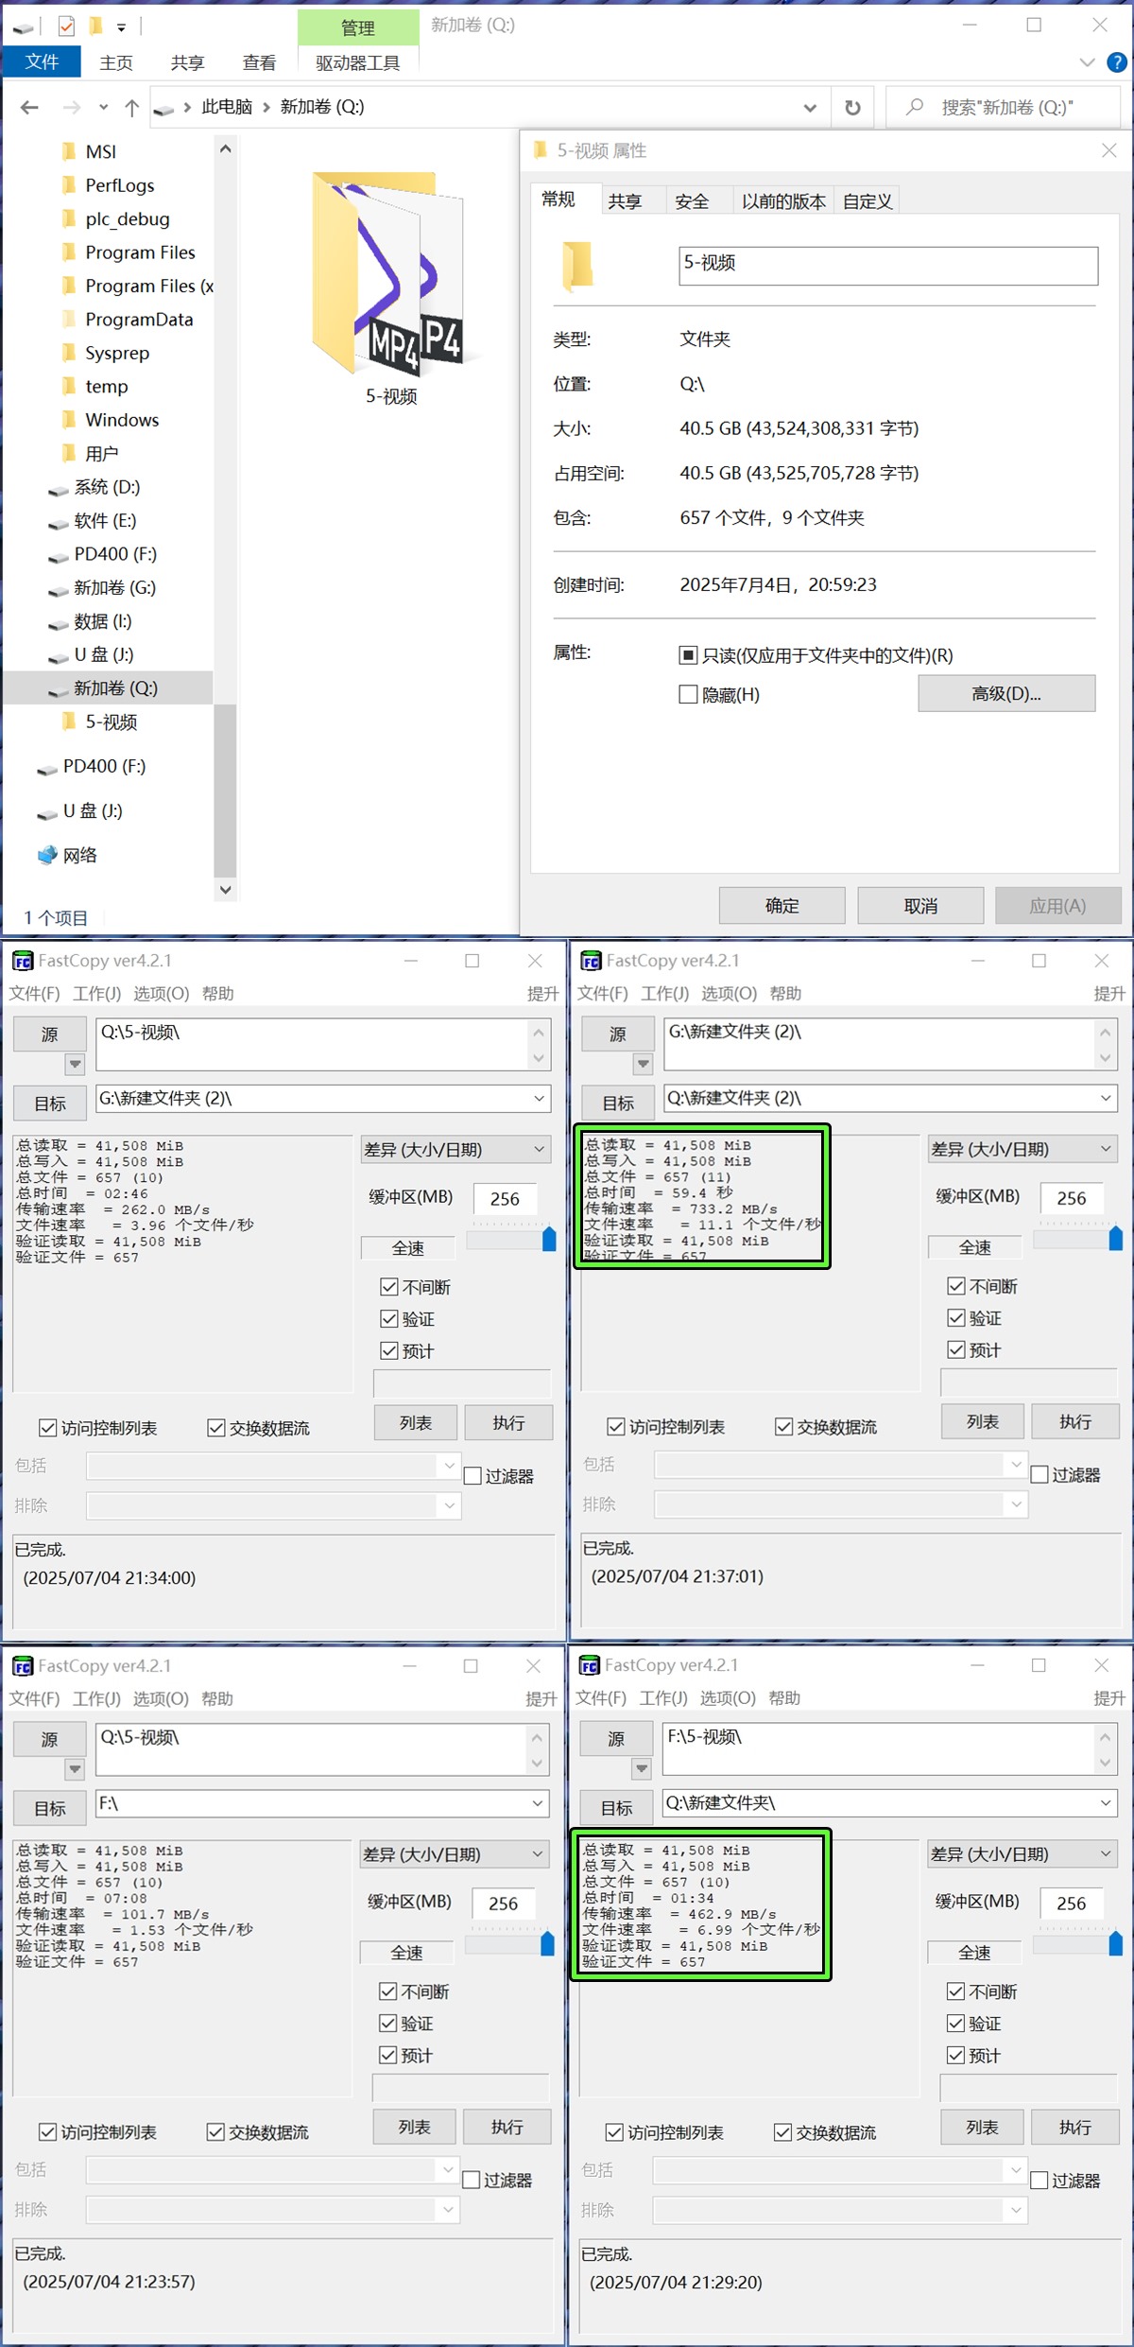The image size is (1134, 2347).
Task: Open 工作(J) menu in FastCopy finished 21:37:01
Action: [664, 994]
